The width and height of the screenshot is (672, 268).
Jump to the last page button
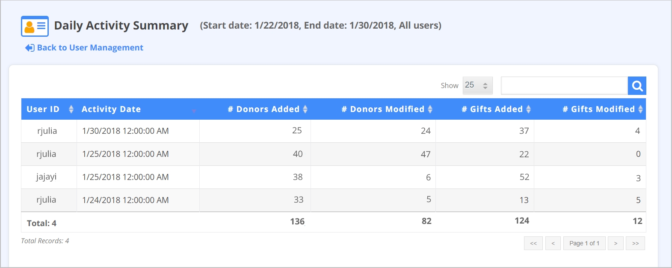pos(635,243)
